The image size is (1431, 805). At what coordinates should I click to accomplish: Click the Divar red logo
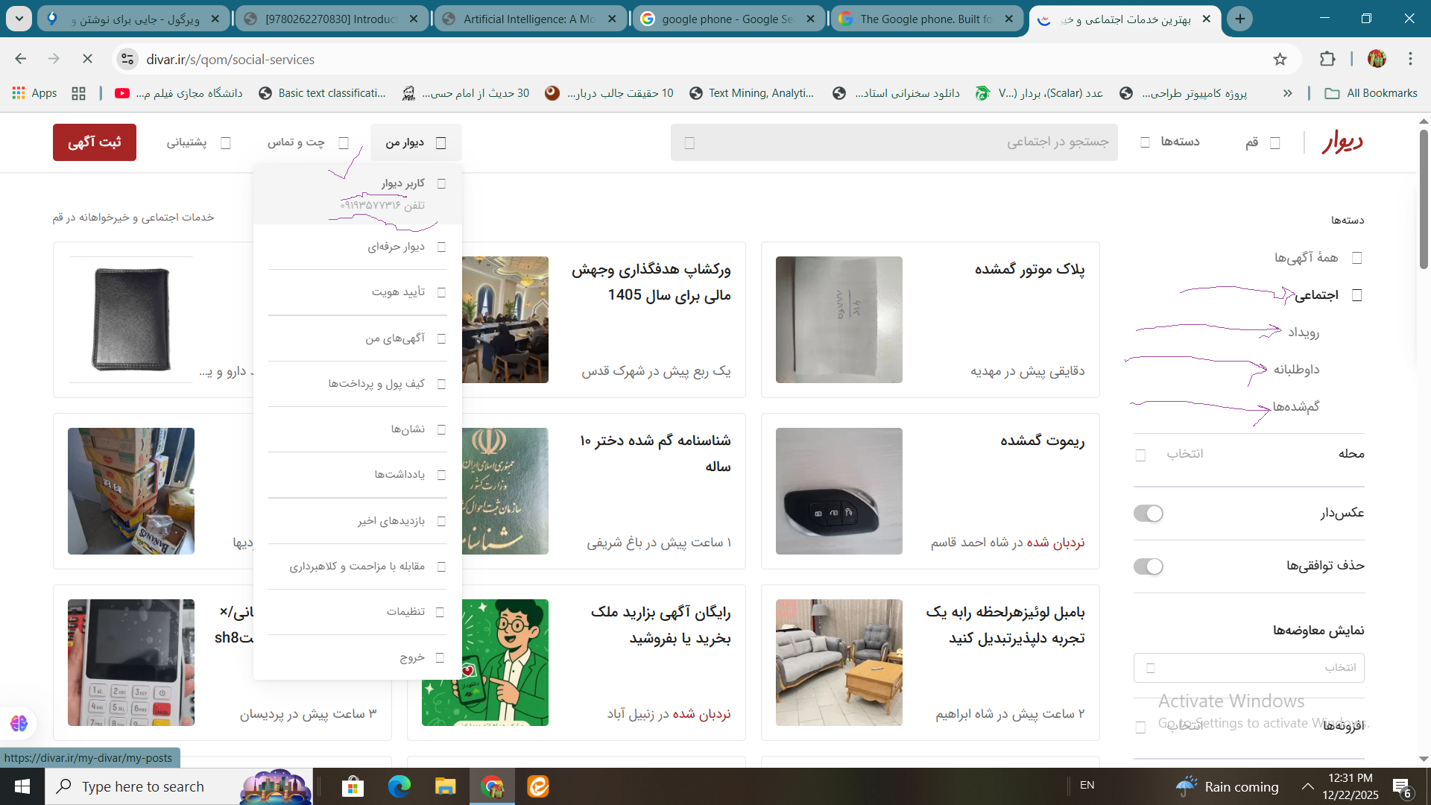click(1342, 142)
